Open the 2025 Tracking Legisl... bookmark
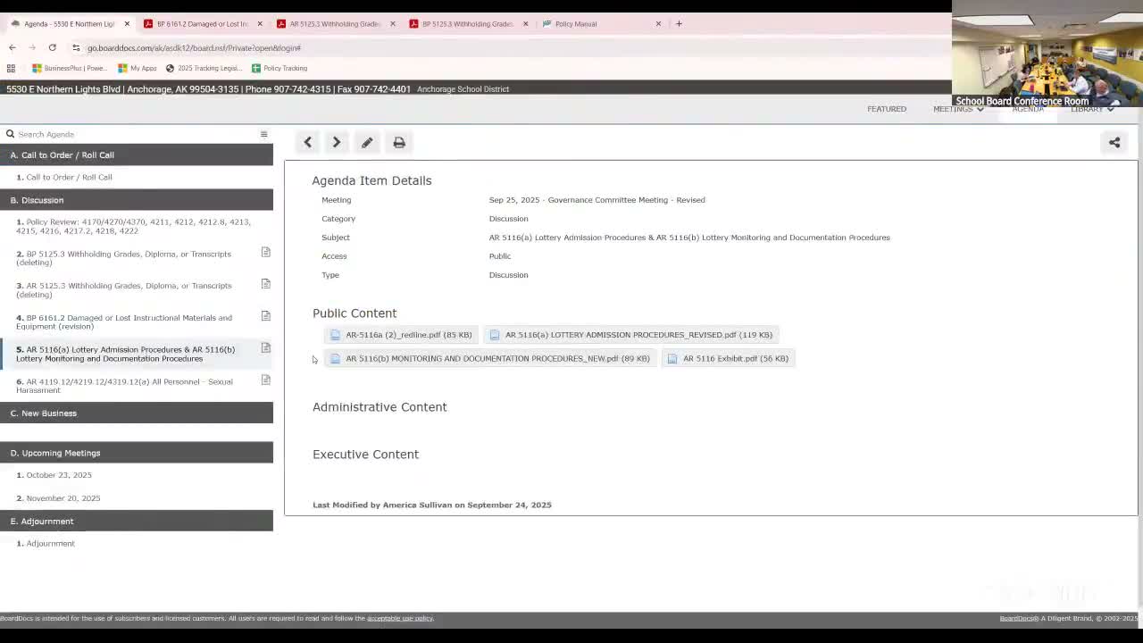1143x643 pixels. [x=204, y=68]
